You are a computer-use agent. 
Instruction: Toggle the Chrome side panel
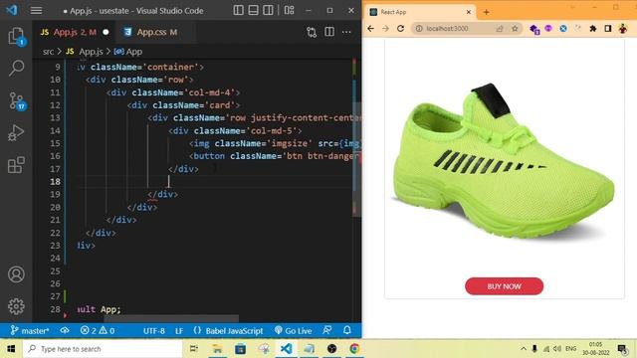(608, 29)
